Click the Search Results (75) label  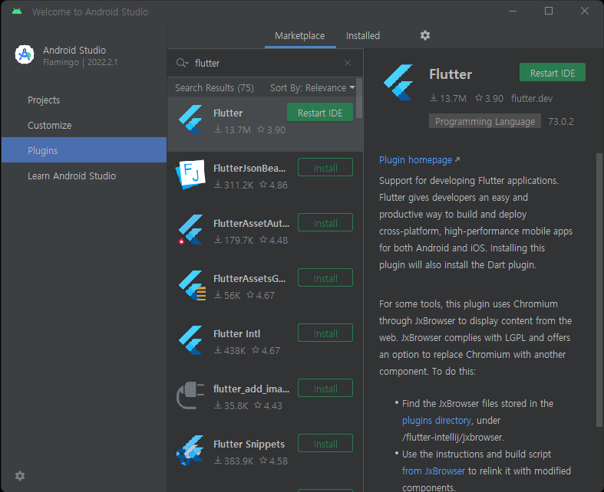214,87
